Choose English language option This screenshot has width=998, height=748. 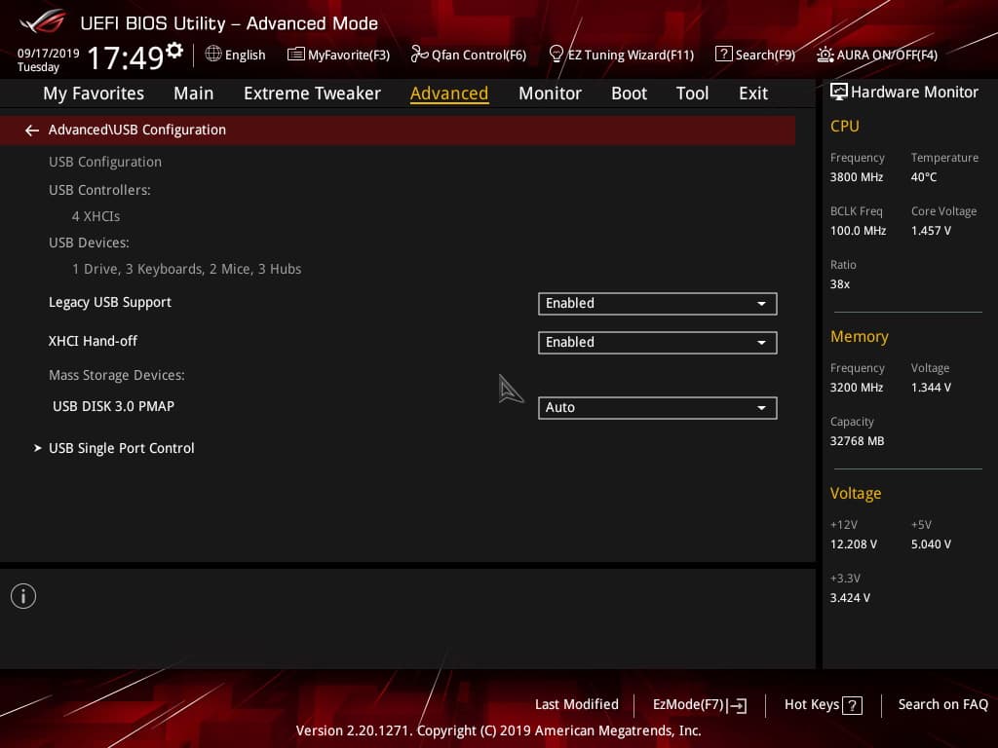coord(245,55)
